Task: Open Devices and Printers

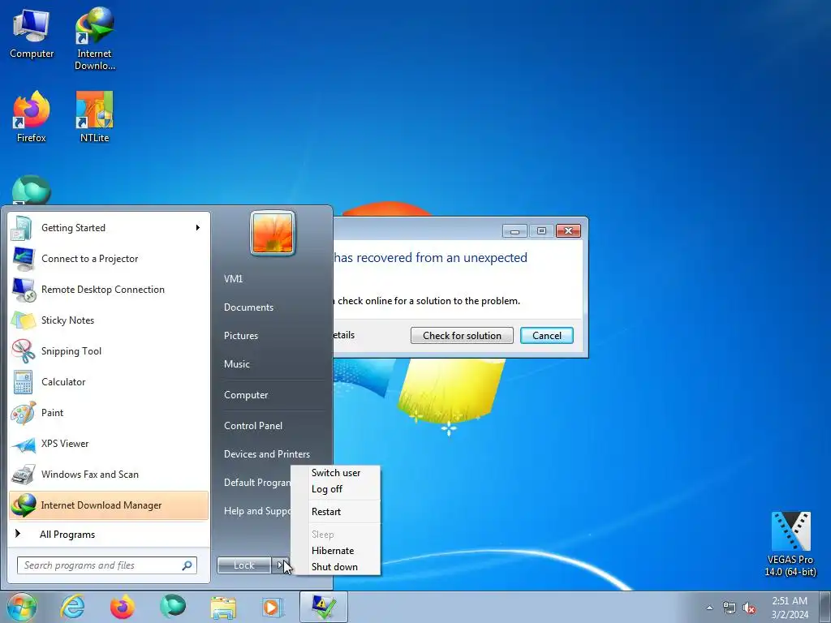Action: [x=266, y=454]
